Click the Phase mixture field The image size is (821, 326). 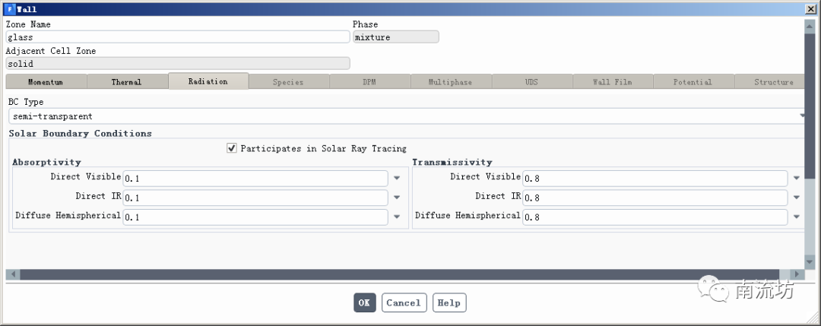click(396, 36)
